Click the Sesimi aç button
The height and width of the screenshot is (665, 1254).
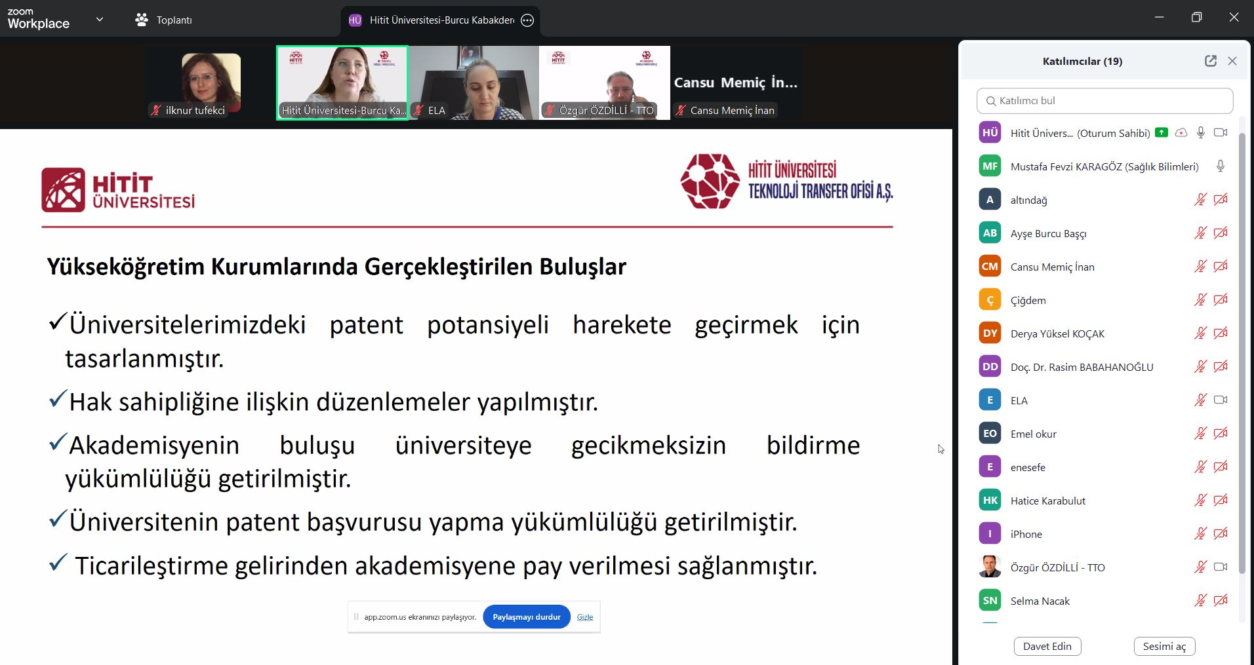click(x=1164, y=646)
